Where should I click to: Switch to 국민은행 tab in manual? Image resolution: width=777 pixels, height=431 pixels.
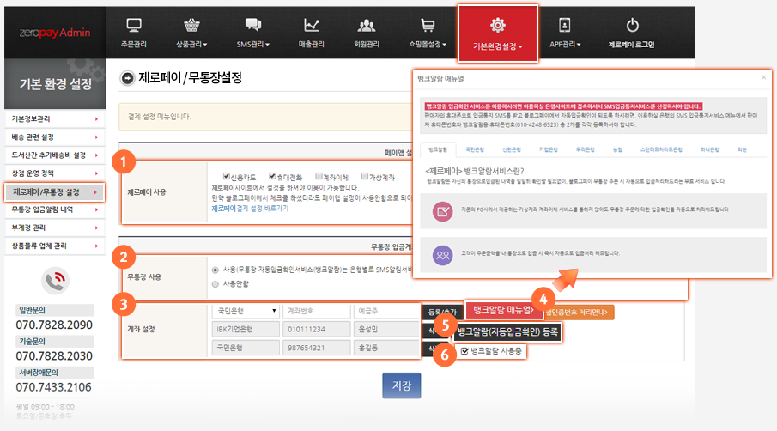click(475, 149)
